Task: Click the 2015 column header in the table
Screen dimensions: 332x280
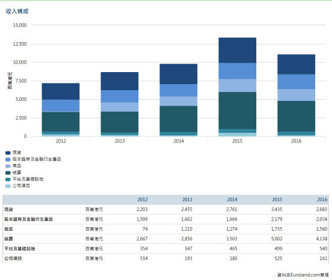Action: point(277,199)
